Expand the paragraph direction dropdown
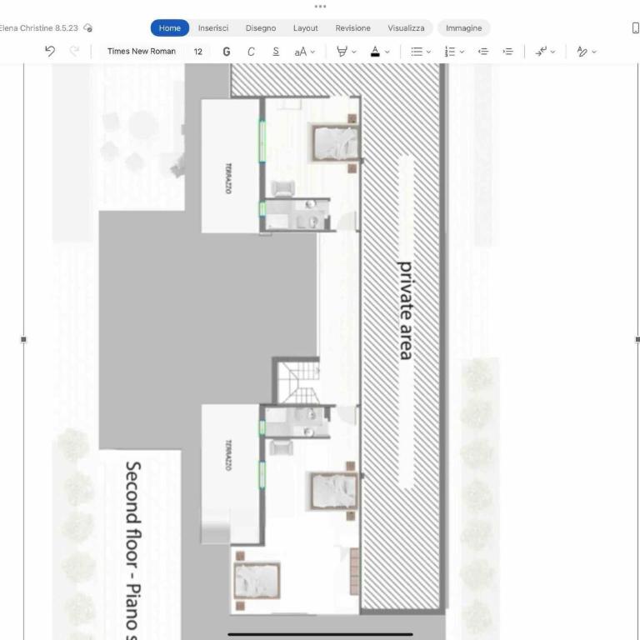Screen dimensions: 640x640 [x=553, y=52]
